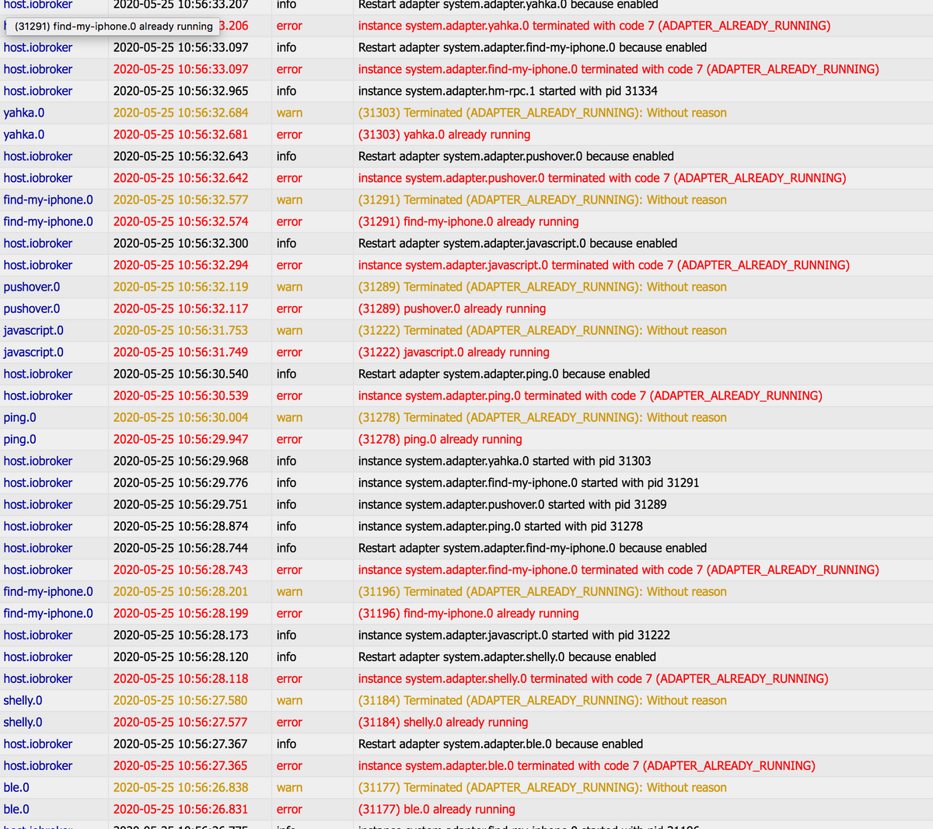Select 'info' level in the 10:56:28.173 row

coord(286,635)
